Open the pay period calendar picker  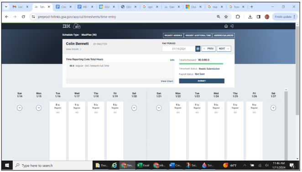tap(198, 48)
